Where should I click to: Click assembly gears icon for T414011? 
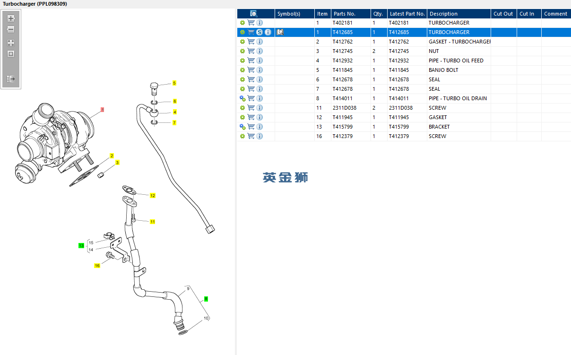coord(242,98)
